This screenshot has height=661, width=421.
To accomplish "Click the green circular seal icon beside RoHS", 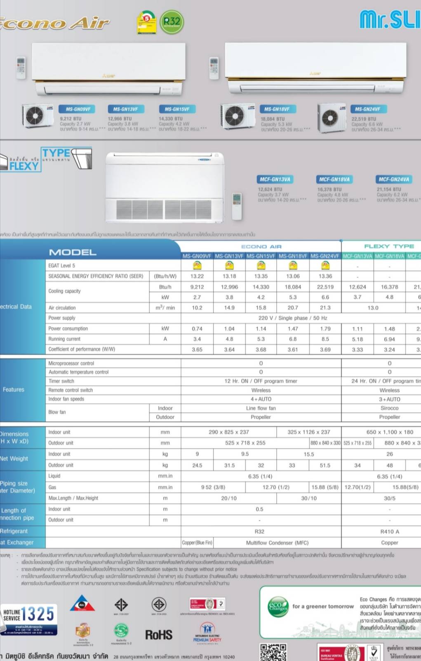I will tap(121, 630).
